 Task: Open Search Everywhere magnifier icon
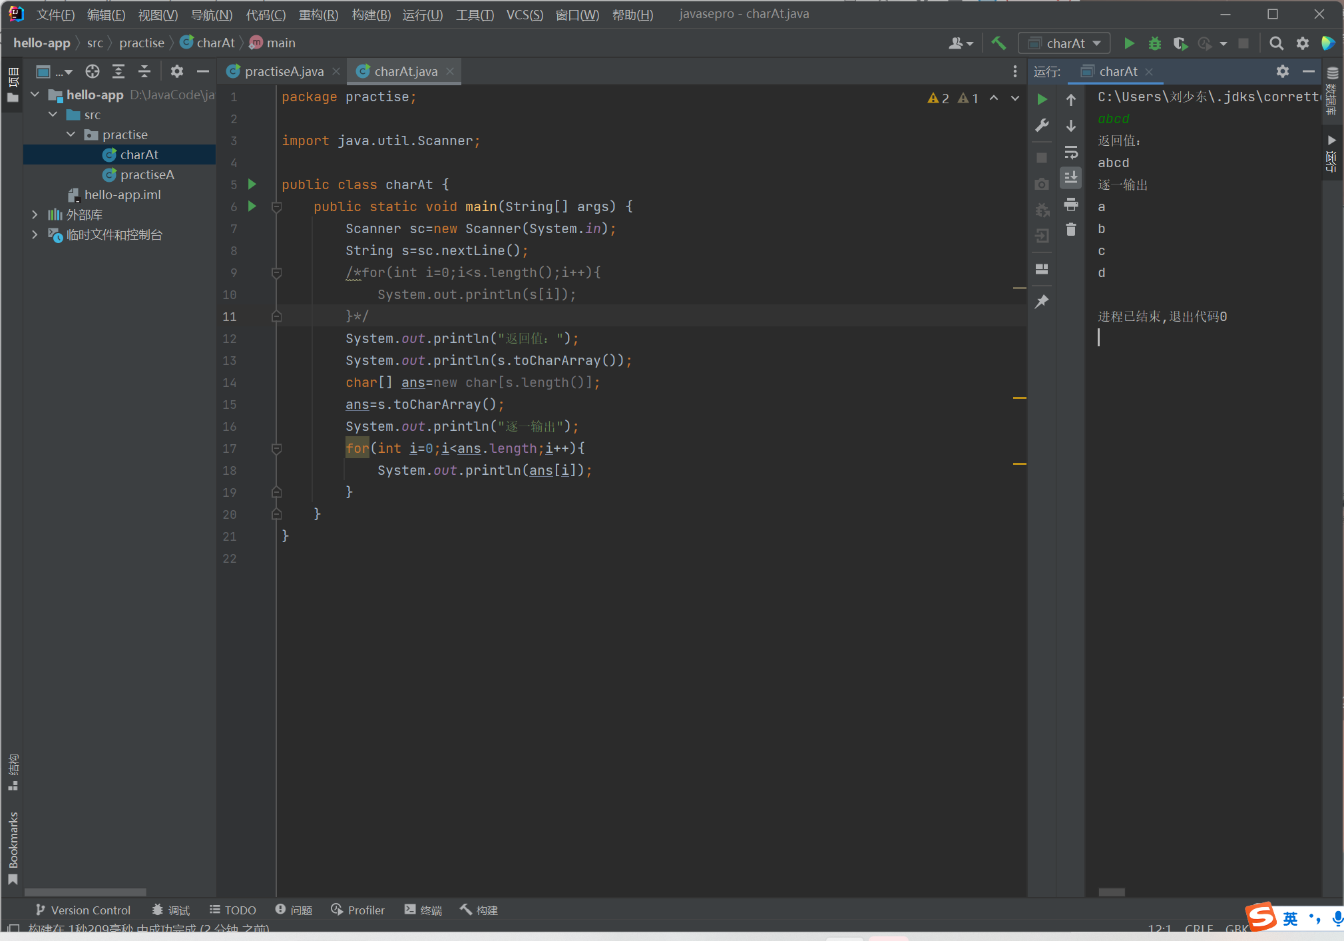(1275, 43)
